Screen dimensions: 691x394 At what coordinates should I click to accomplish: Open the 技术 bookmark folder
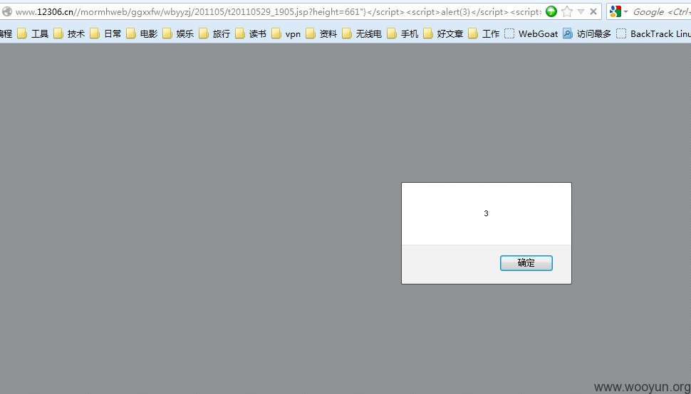(x=69, y=33)
